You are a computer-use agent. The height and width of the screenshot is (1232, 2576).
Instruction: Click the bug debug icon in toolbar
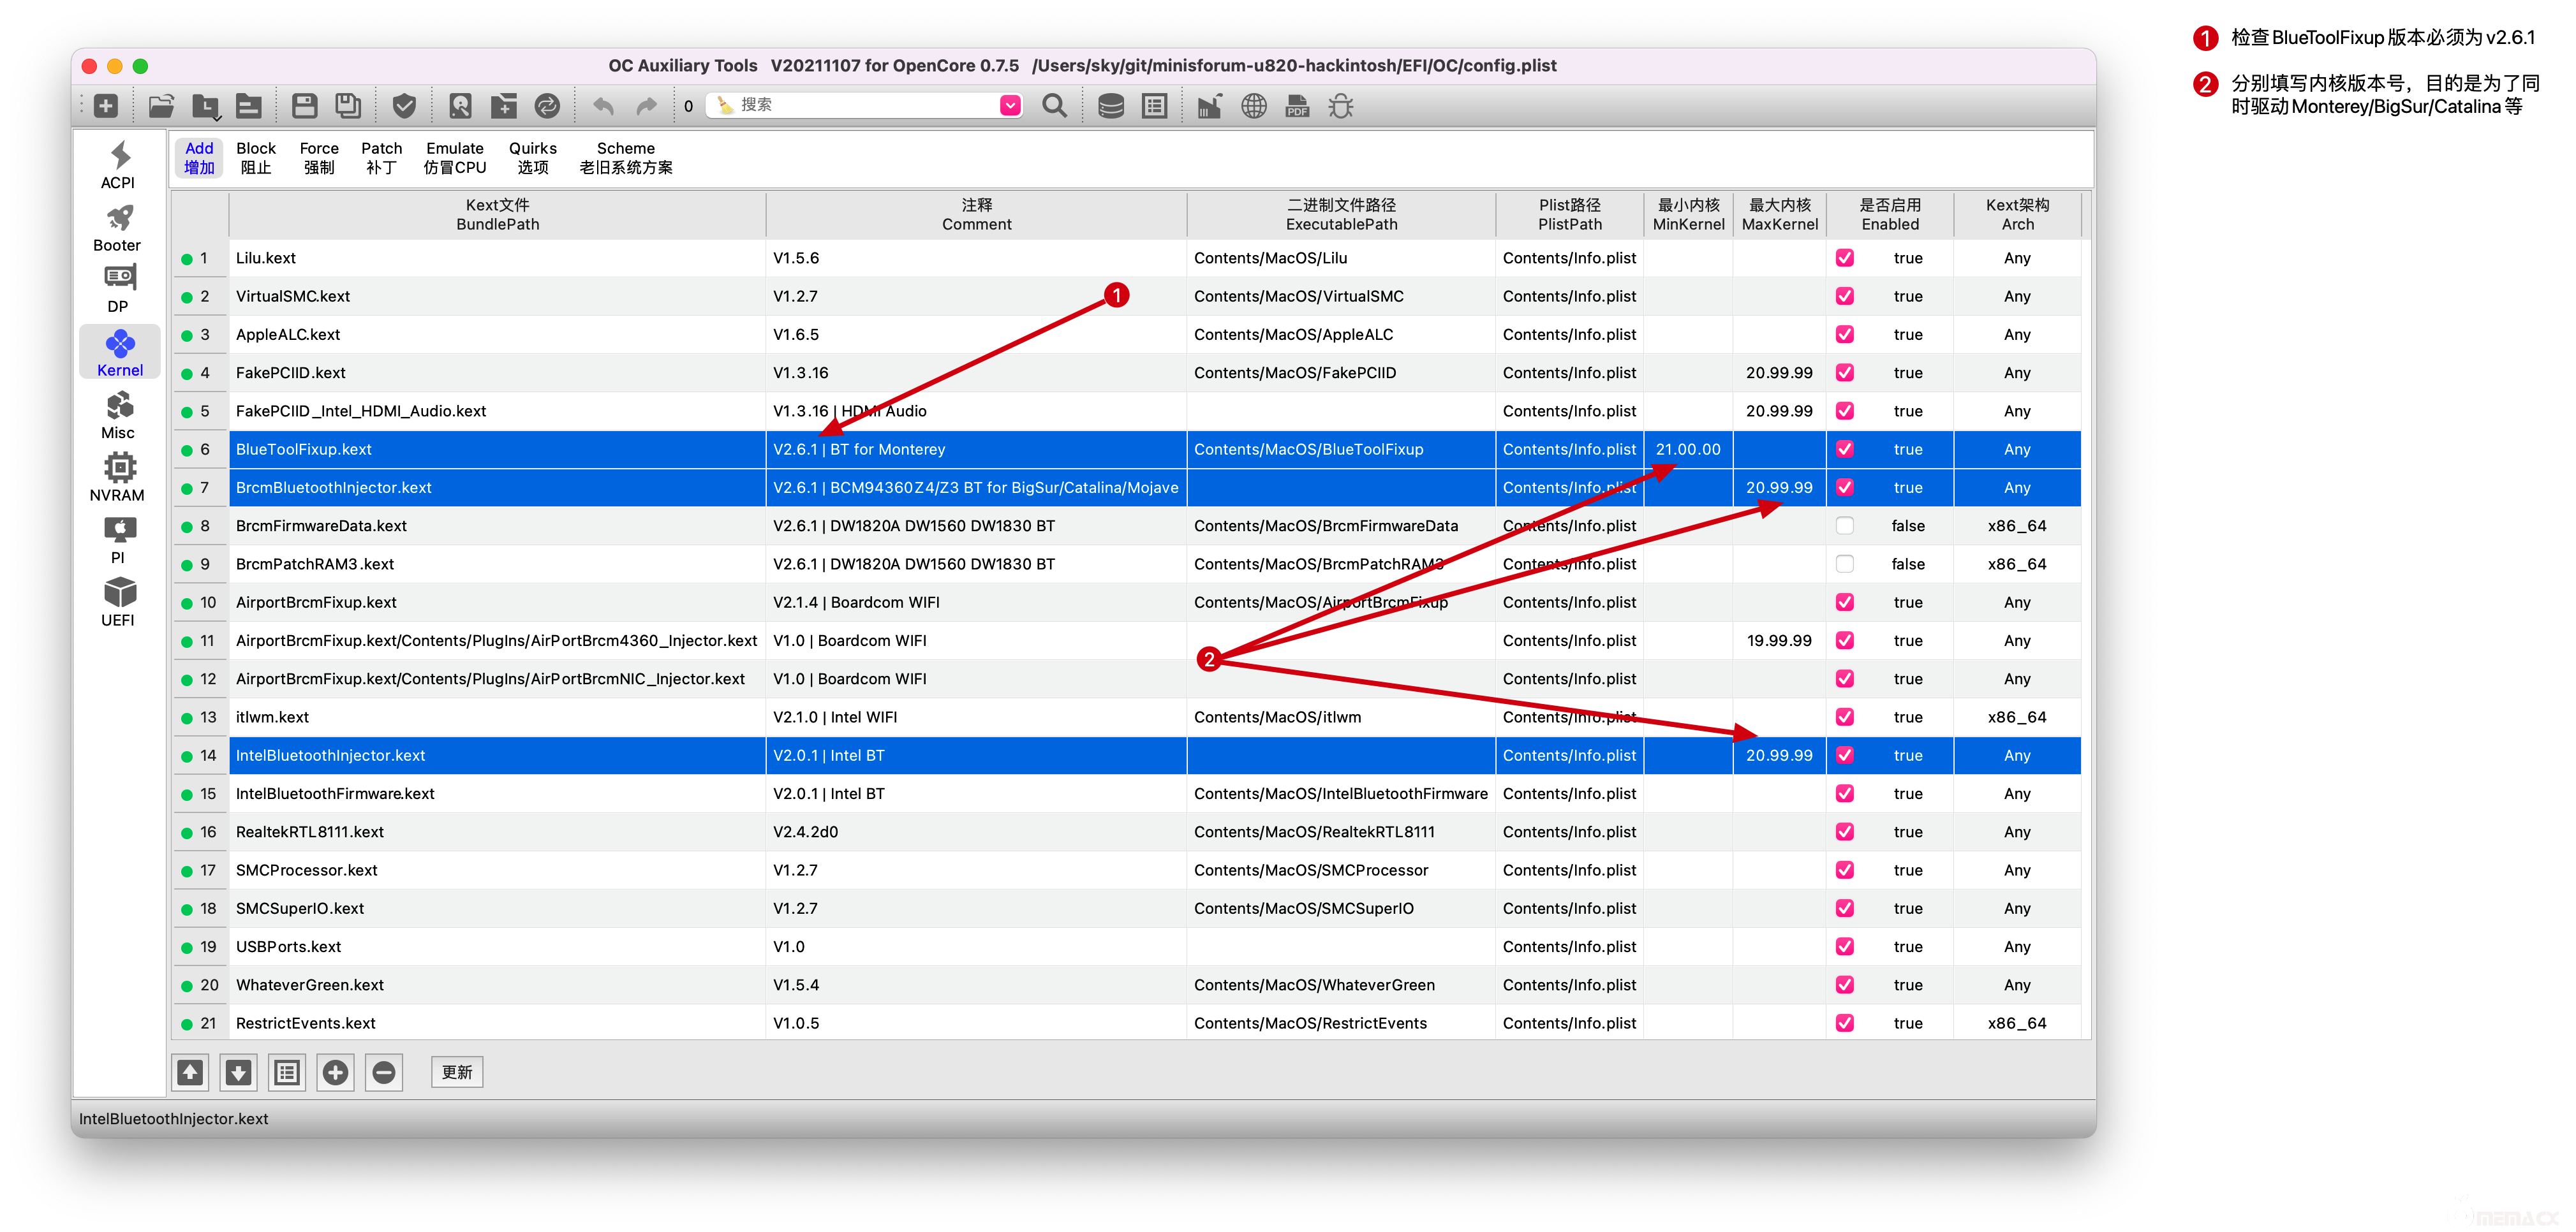pos(1340,106)
